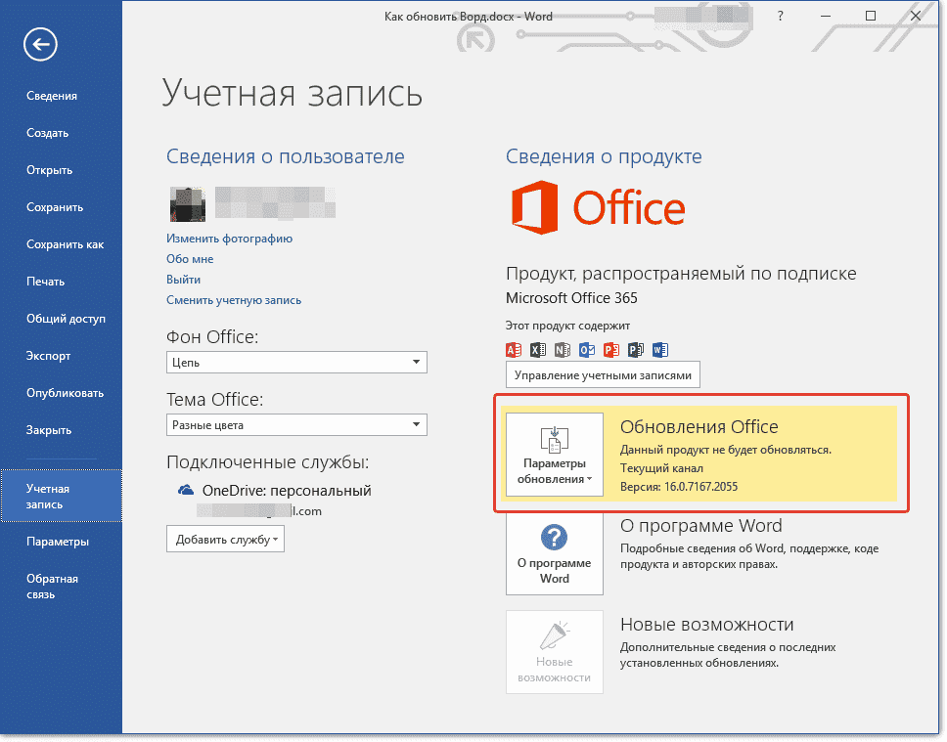947x742 pixels.
Task: Click the PowerPoint icon in product list
Action: pyautogui.click(x=611, y=350)
